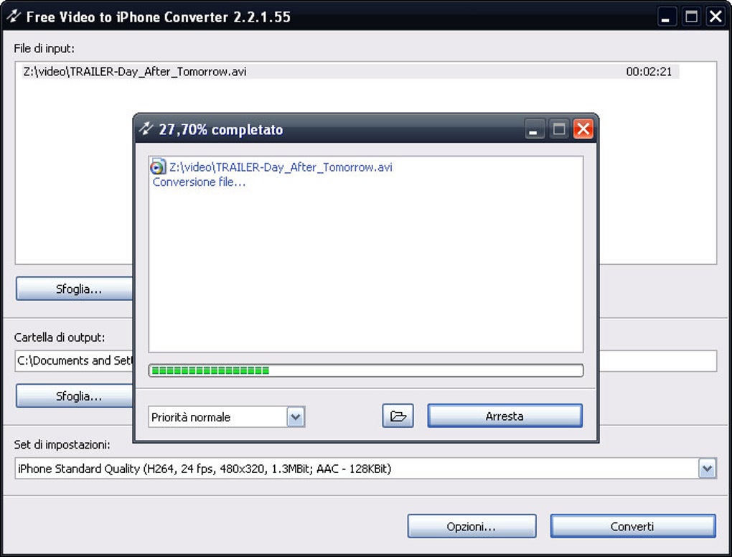This screenshot has height=557, width=732.
Task: Open the iPhone Standard Quality preset combo
Action: (365, 468)
